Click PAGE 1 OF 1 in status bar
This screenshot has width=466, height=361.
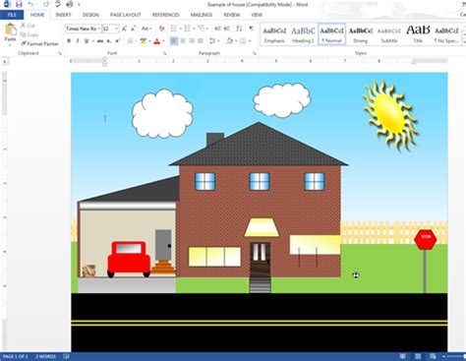[x=16, y=356]
